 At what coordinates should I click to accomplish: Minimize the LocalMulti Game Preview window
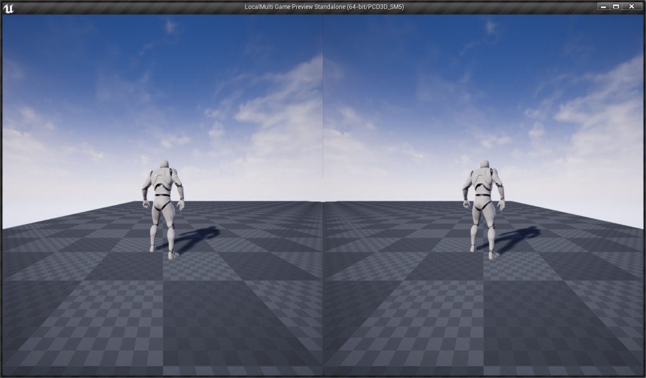click(x=604, y=6)
